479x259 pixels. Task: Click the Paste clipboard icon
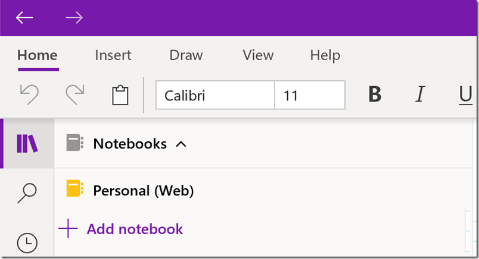click(x=120, y=95)
